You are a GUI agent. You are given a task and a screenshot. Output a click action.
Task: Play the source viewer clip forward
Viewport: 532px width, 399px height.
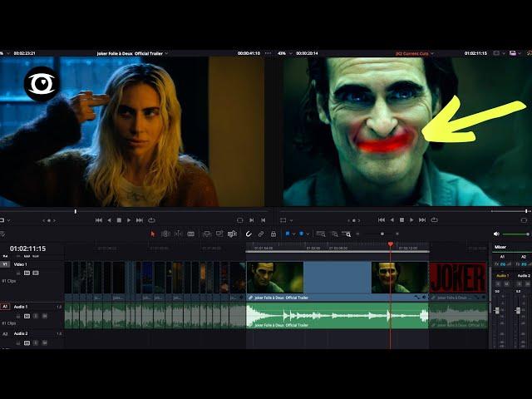coord(129,220)
